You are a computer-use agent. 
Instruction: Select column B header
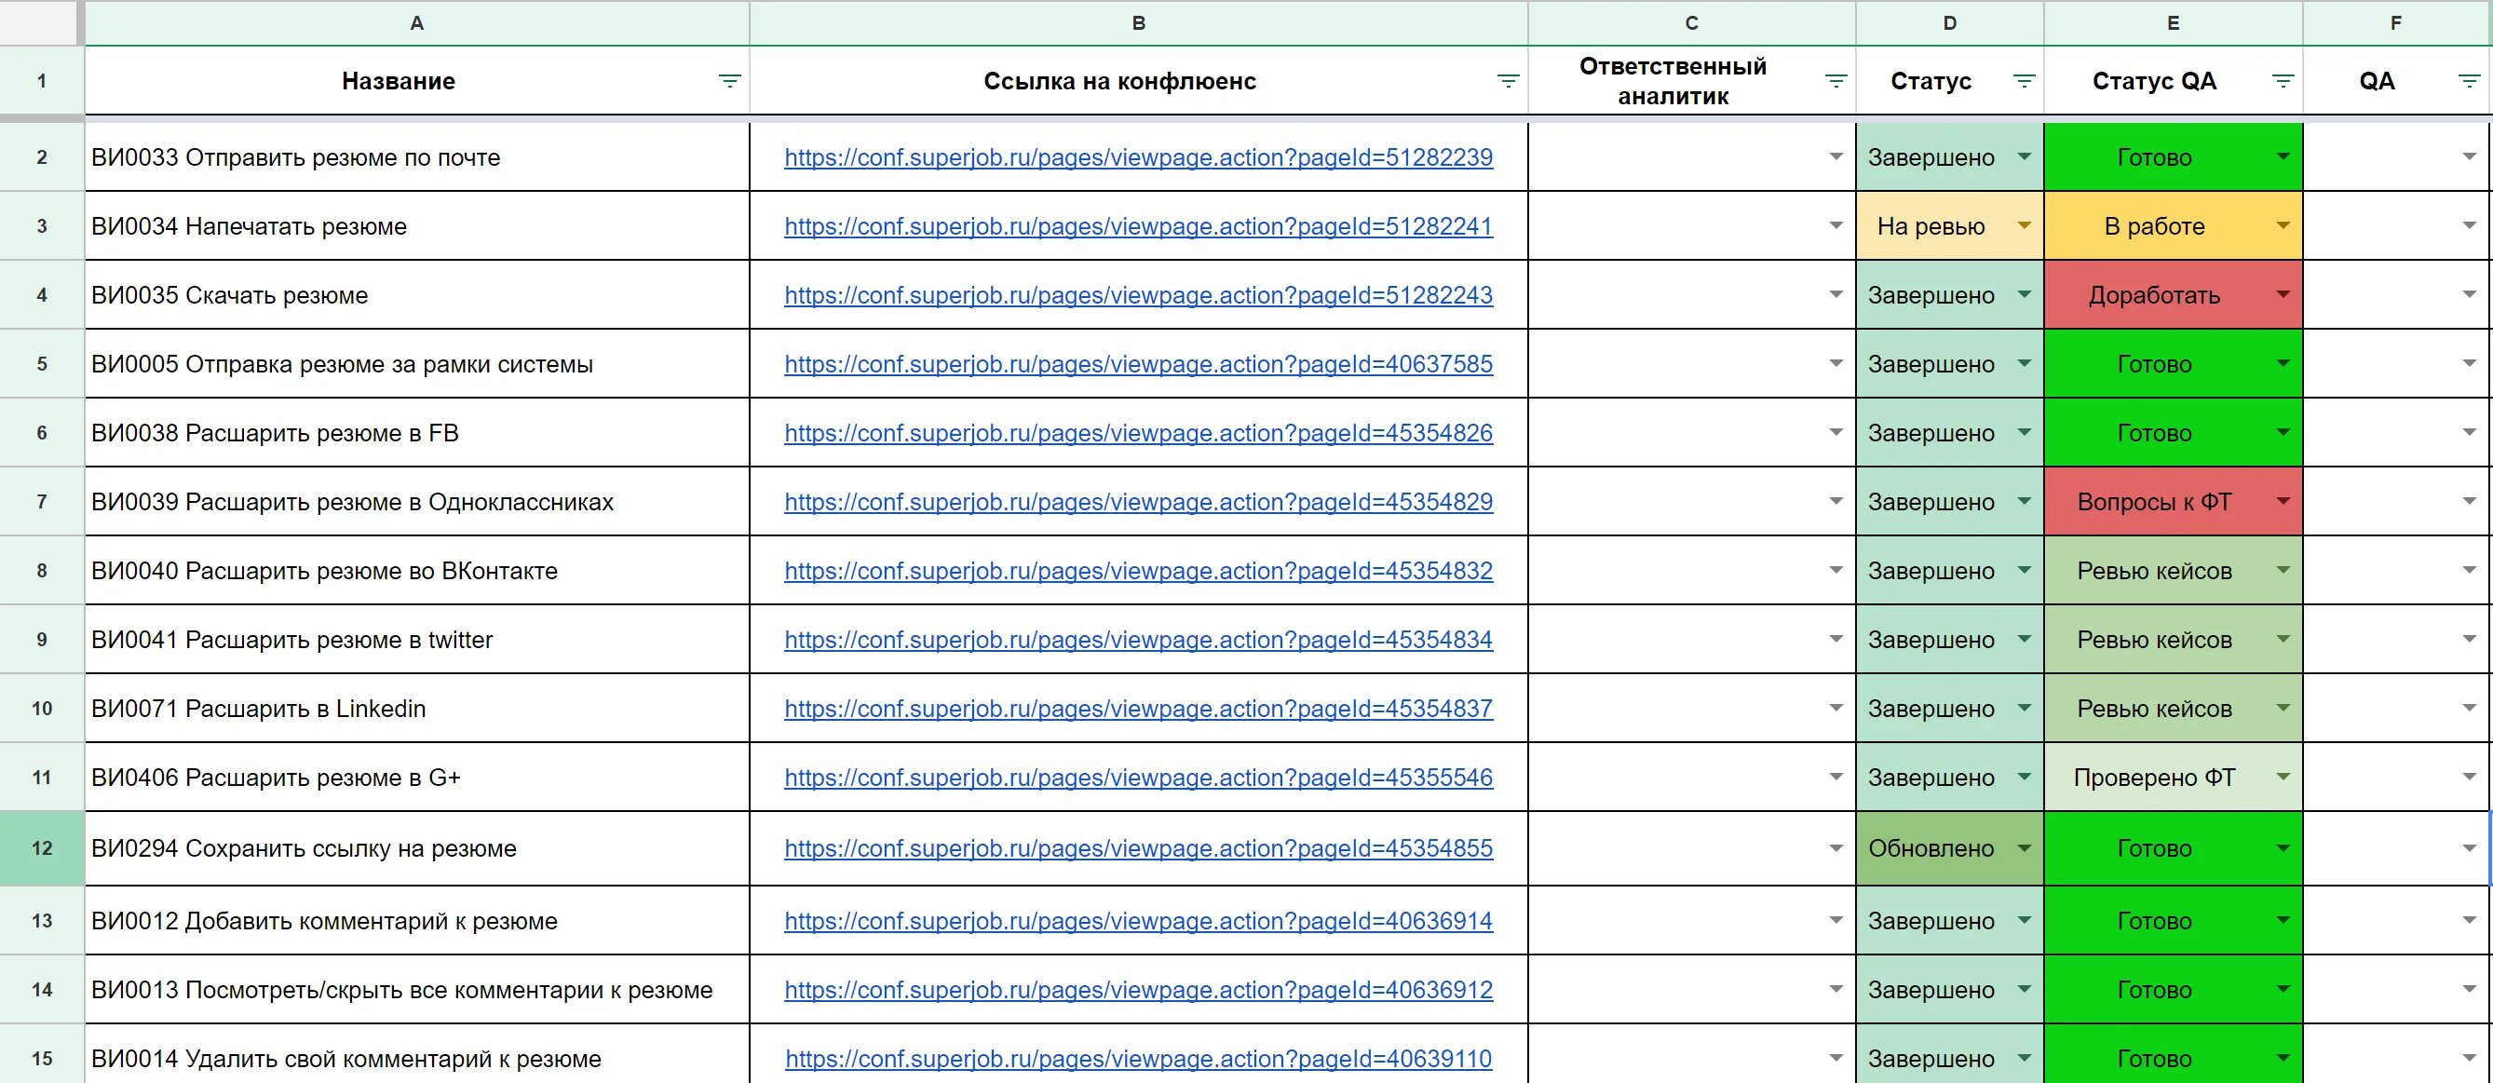pos(1139,23)
